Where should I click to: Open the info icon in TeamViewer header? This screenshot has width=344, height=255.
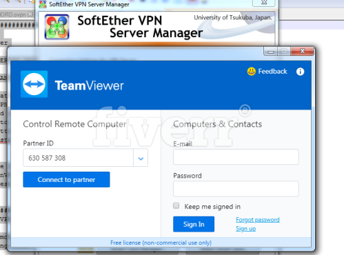(300, 72)
